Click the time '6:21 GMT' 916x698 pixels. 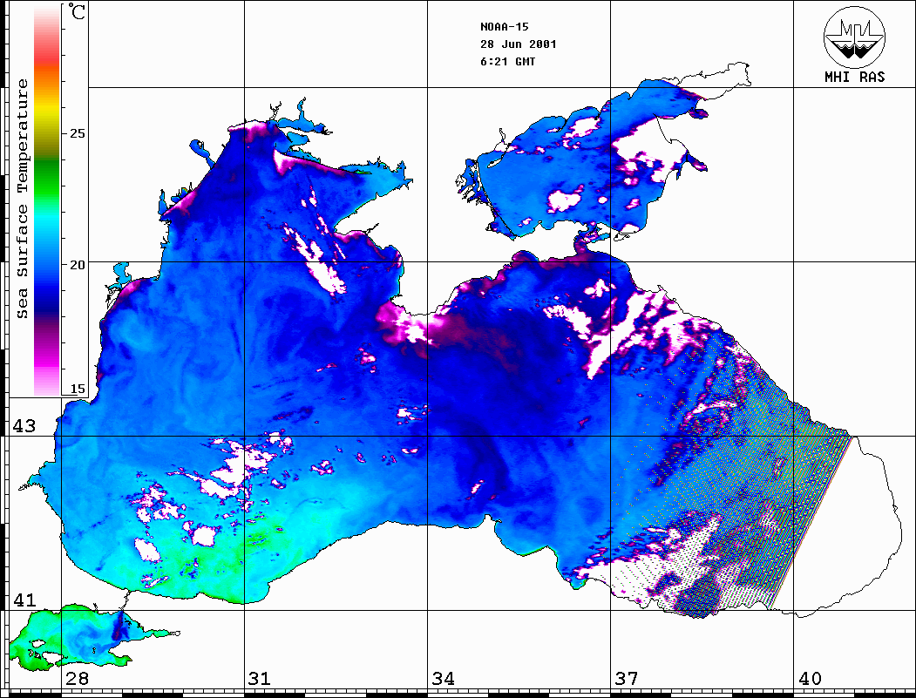(507, 62)
